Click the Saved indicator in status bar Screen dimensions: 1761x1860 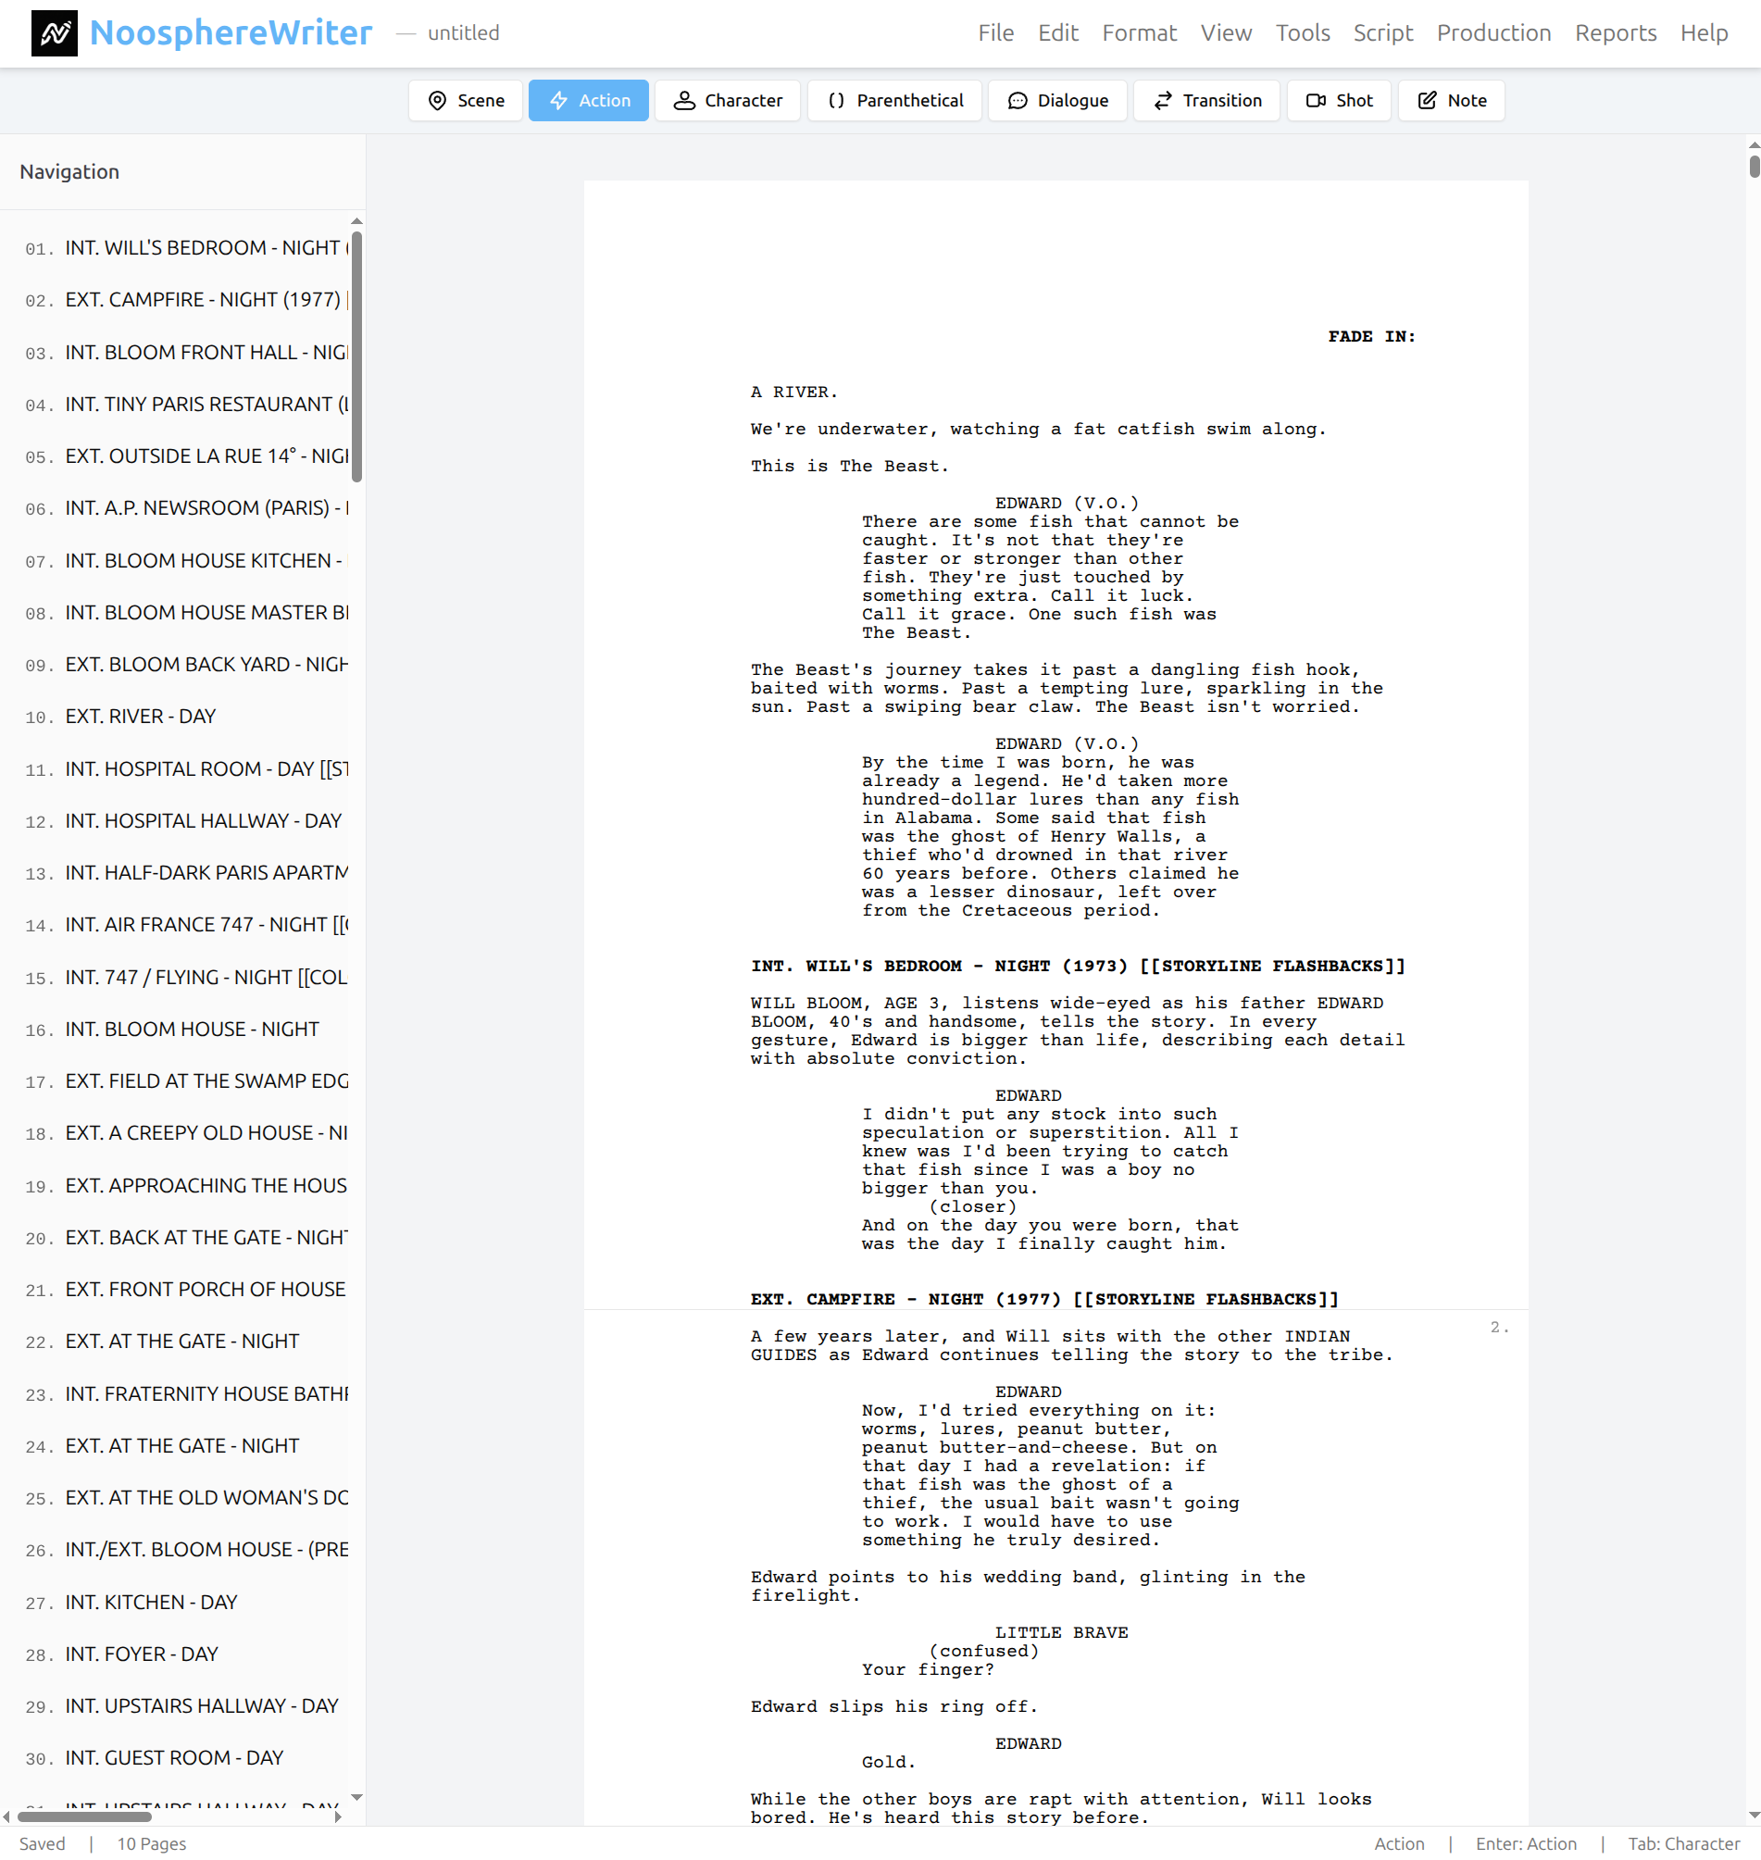(x=43, y=1843)
